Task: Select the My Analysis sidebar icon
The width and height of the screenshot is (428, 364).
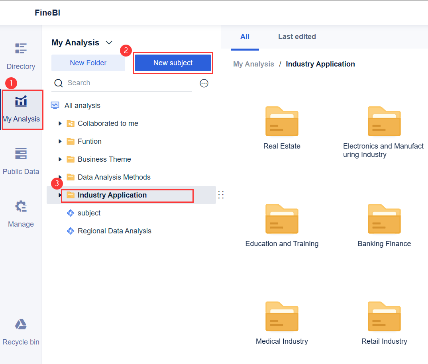Action: 21,102
